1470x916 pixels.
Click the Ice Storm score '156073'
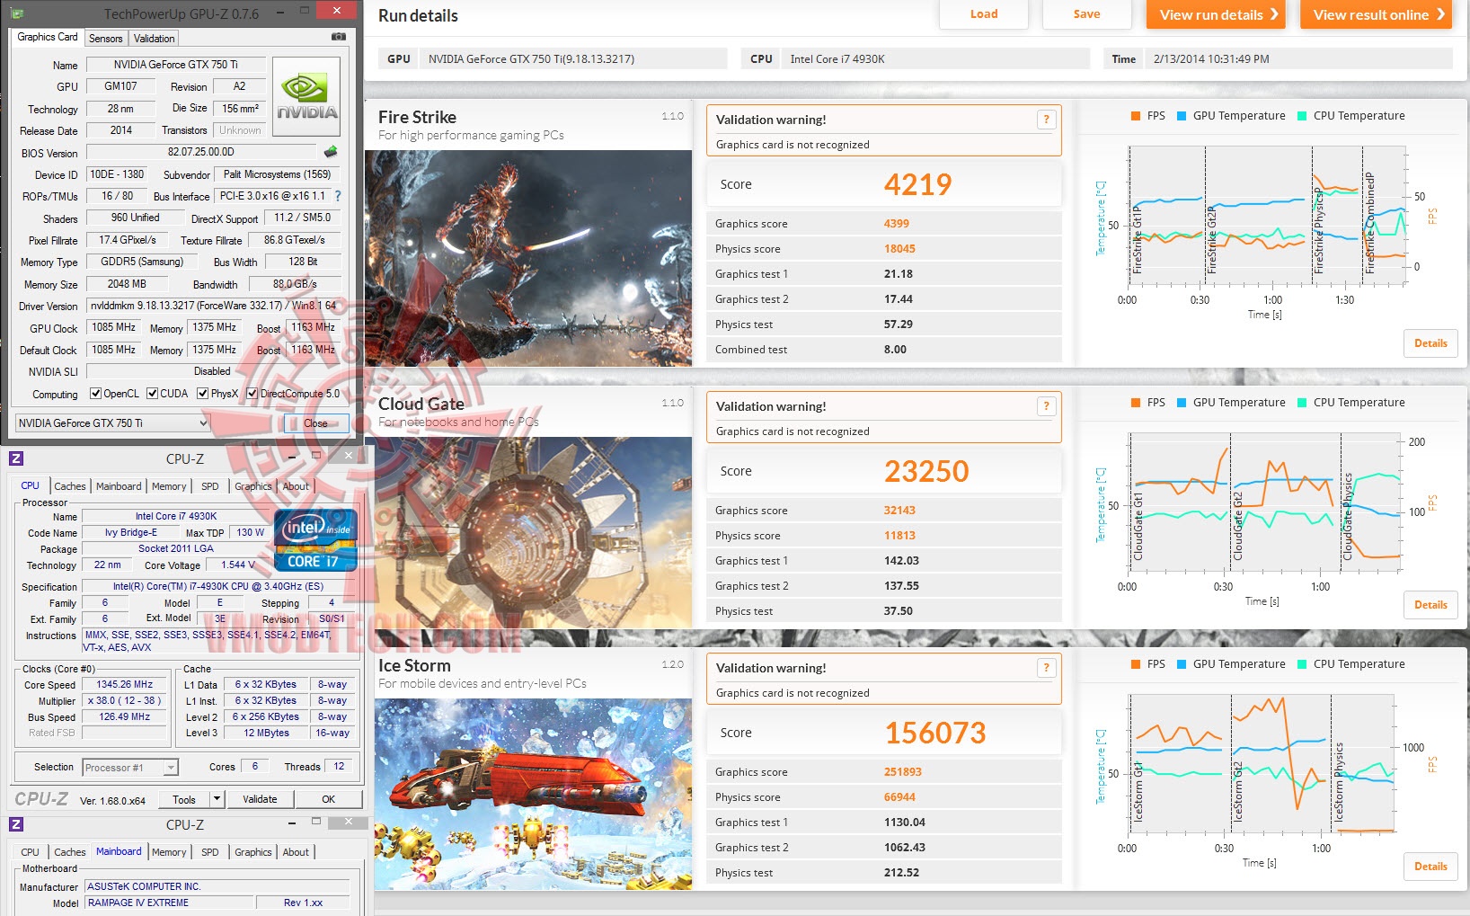coord(935,733)
